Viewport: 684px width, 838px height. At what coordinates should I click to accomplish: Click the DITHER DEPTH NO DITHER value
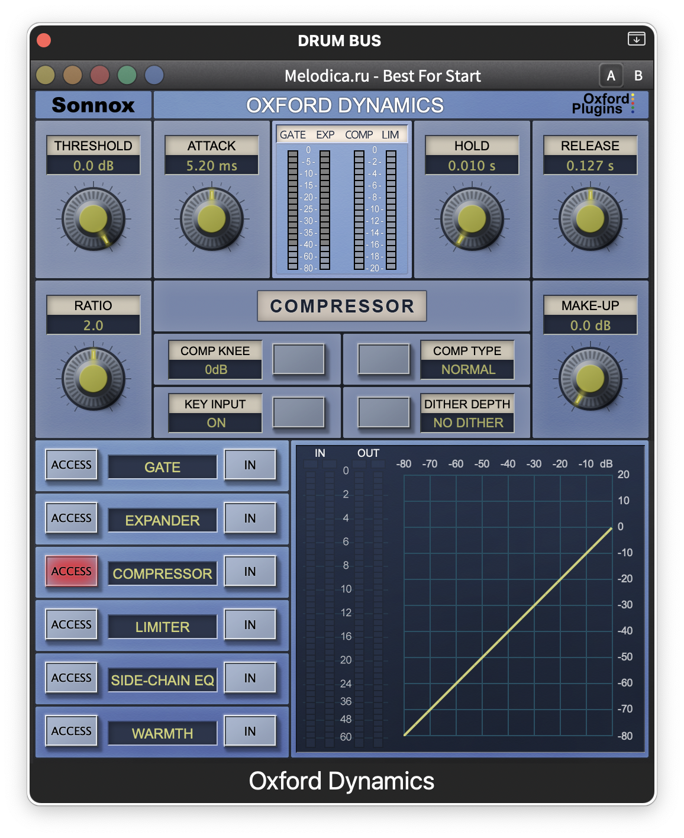click(x=467, y=423)
